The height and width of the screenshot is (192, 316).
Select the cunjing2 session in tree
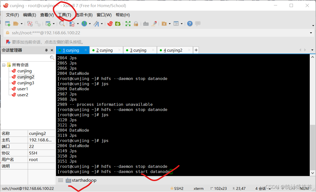pos(26,77)
